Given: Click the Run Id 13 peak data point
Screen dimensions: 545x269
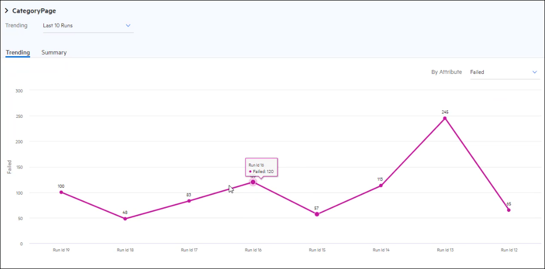Looking at the screenshot, I should click(x=445, y=118).
